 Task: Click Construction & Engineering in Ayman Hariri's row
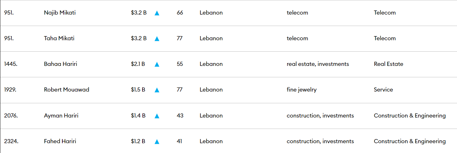point(410,116)
